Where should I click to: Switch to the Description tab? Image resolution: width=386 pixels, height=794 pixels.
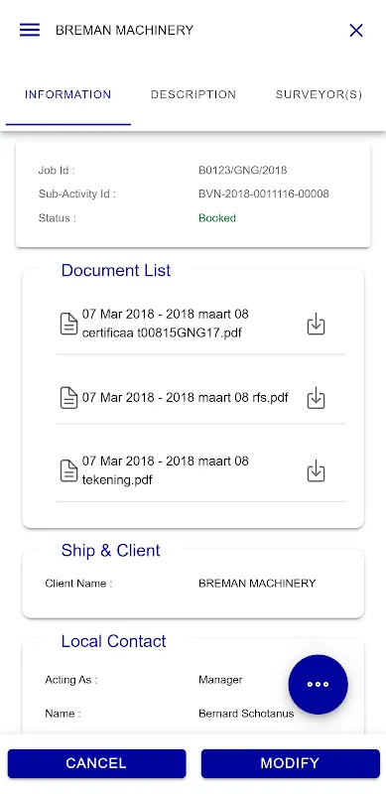[x=193, y=94]
